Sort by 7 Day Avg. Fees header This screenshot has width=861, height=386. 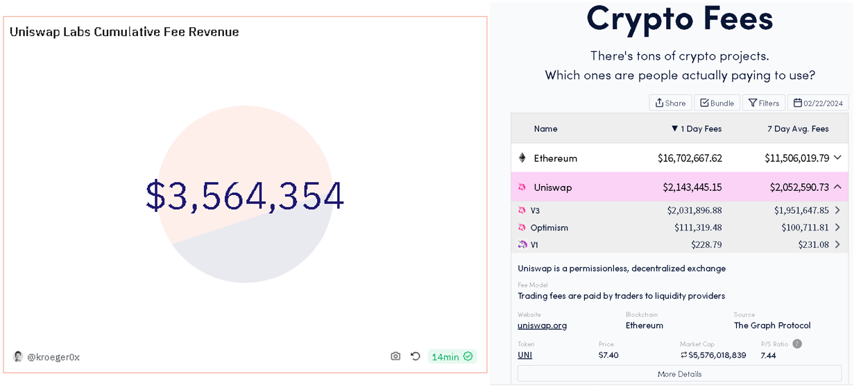coord(798,128)
